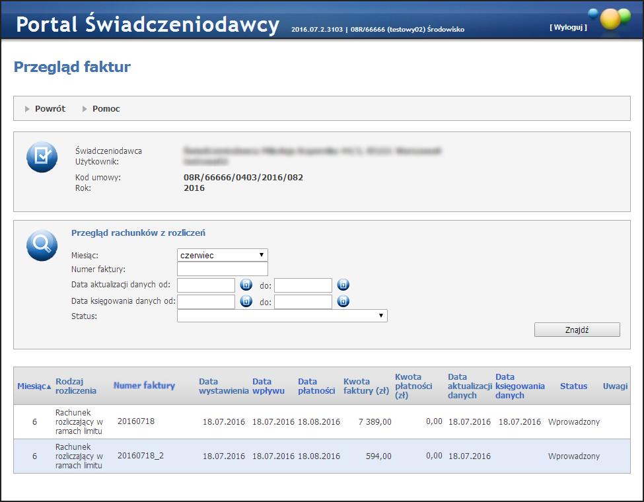Focus Data aktualizacji danych do field

pyautogui.click(x=303, y=285)
